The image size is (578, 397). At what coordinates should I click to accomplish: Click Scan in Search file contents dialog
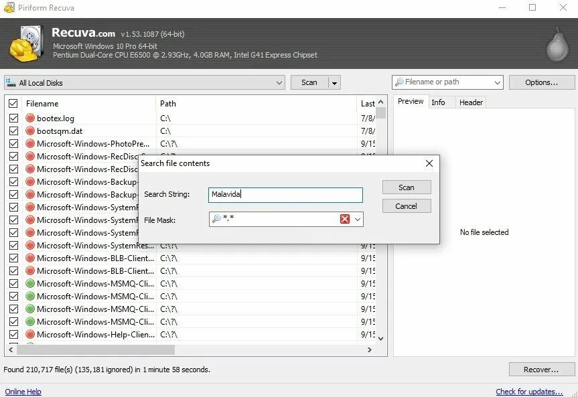(407, 187)
